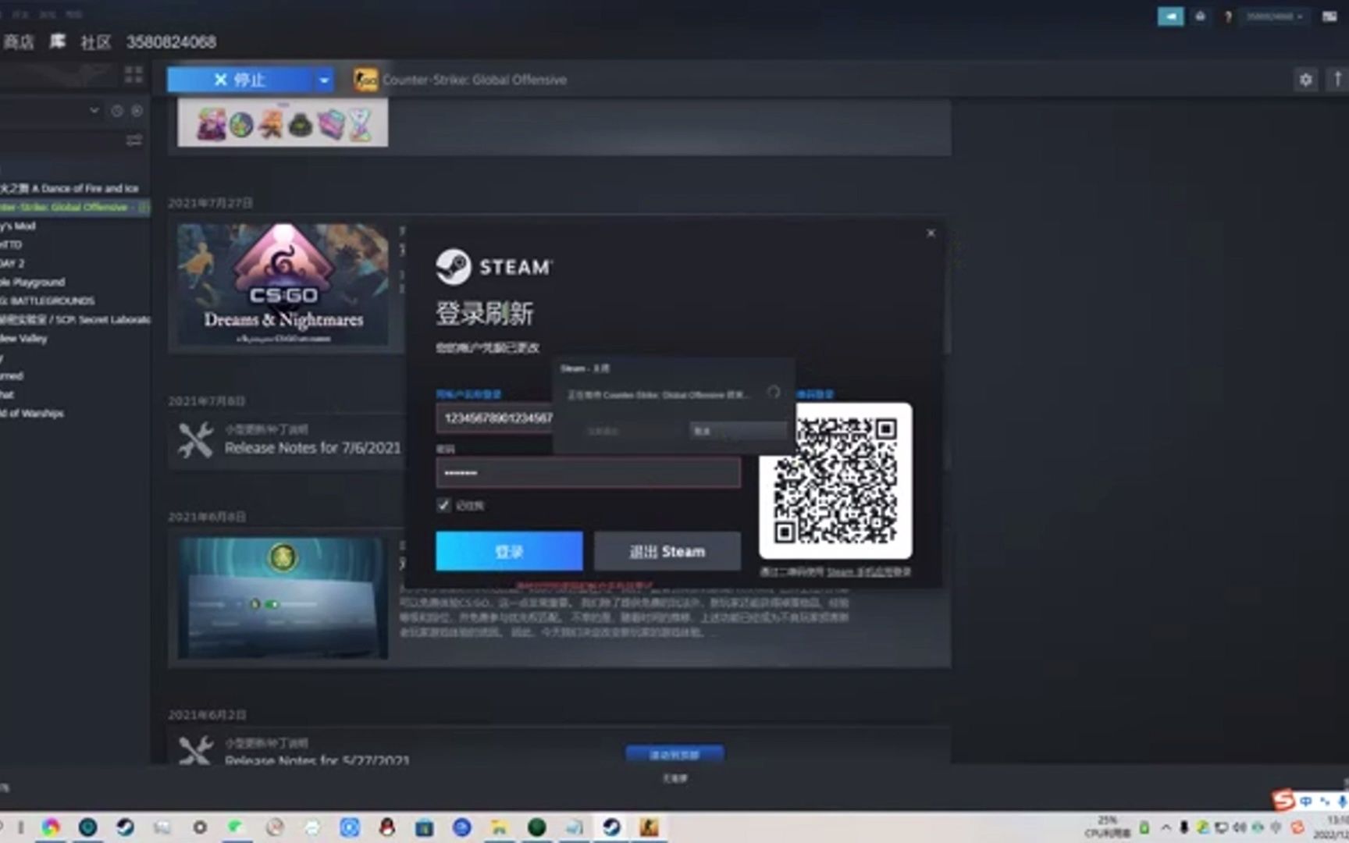
Task: Open the file explorer folder icon in taskbar
Action: [x=499, y=827]
